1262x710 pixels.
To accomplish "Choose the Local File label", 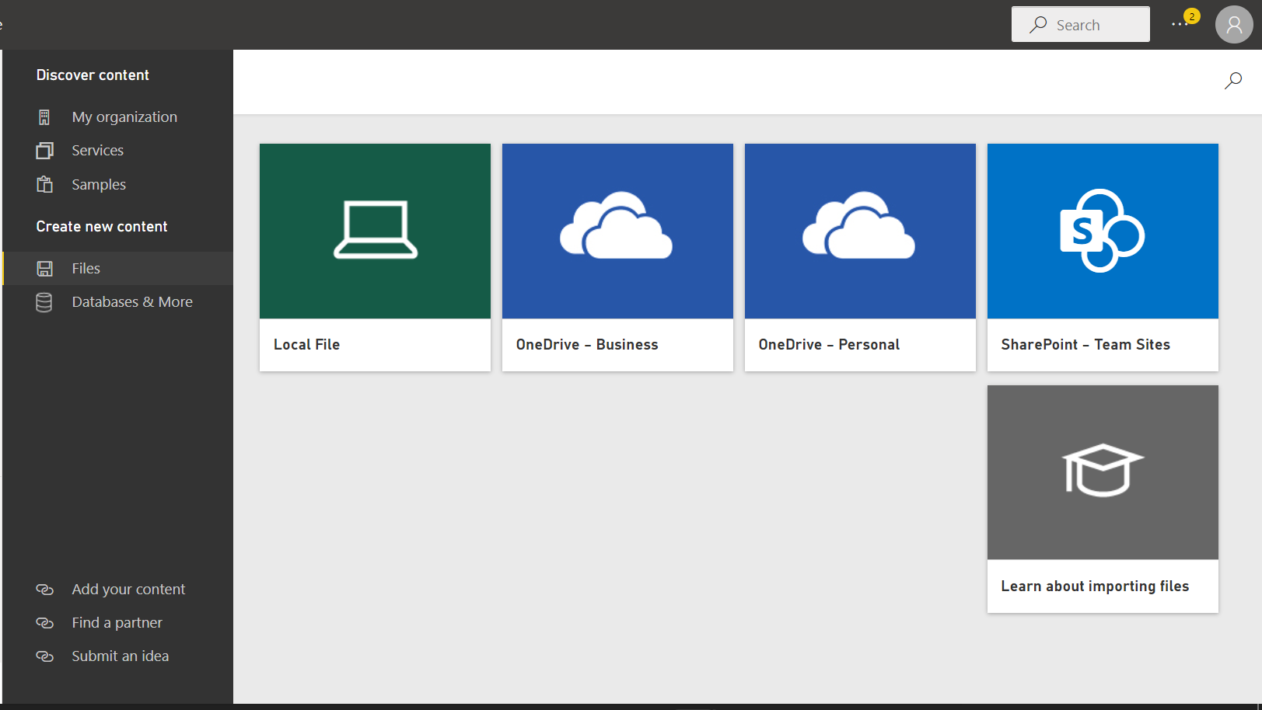I will point(306,345).
